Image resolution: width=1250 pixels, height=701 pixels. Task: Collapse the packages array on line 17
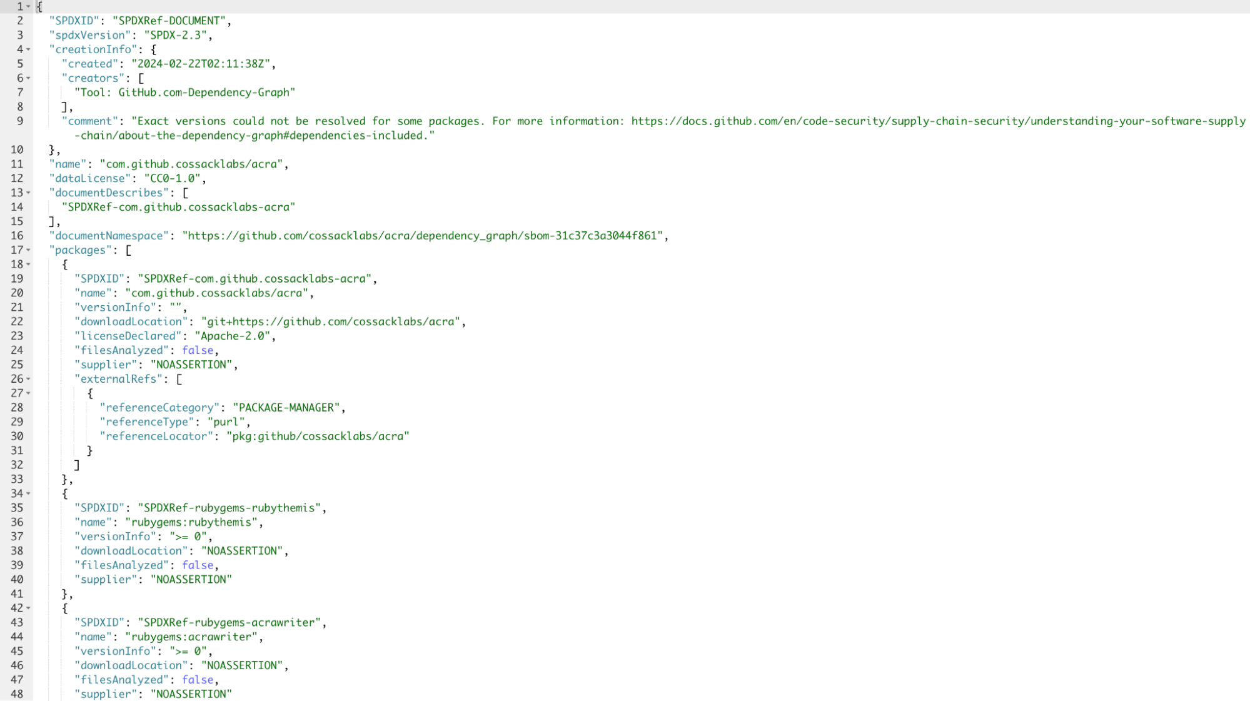point(28,250)
